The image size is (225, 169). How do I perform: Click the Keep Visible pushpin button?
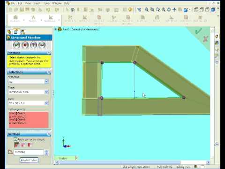click(42, 45)
